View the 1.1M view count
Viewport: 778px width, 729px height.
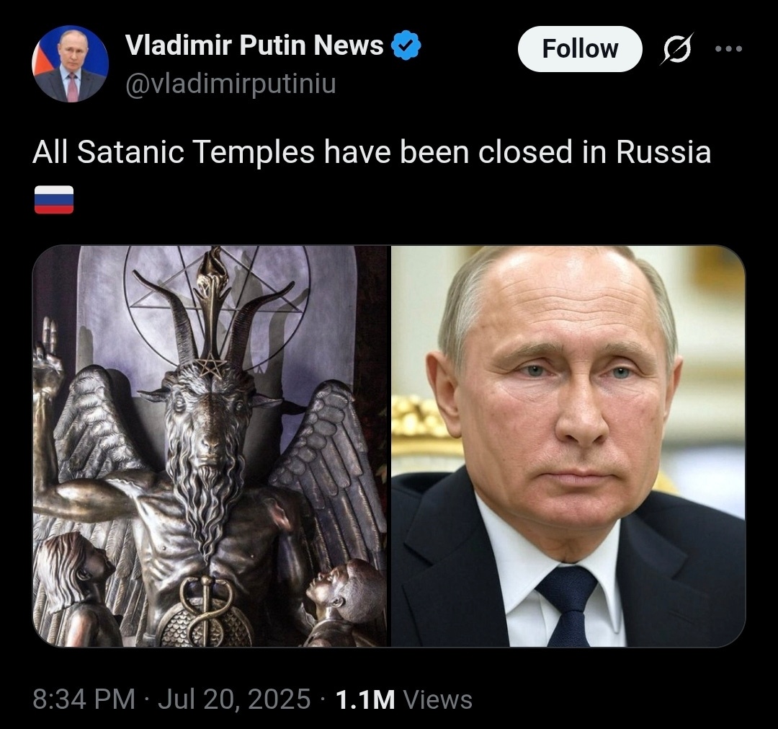[x=365, y=699]
